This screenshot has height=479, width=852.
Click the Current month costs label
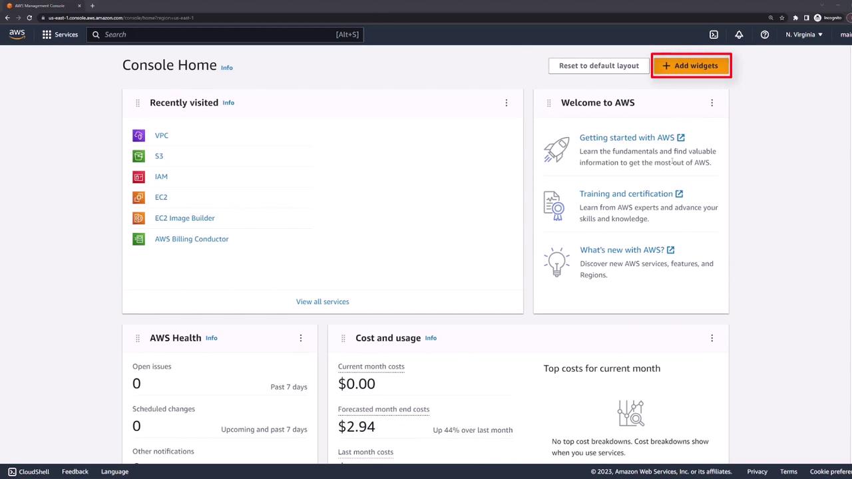point(371,367)
